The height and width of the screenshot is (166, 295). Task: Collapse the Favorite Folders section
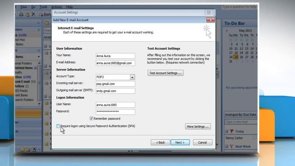[39, 30]
